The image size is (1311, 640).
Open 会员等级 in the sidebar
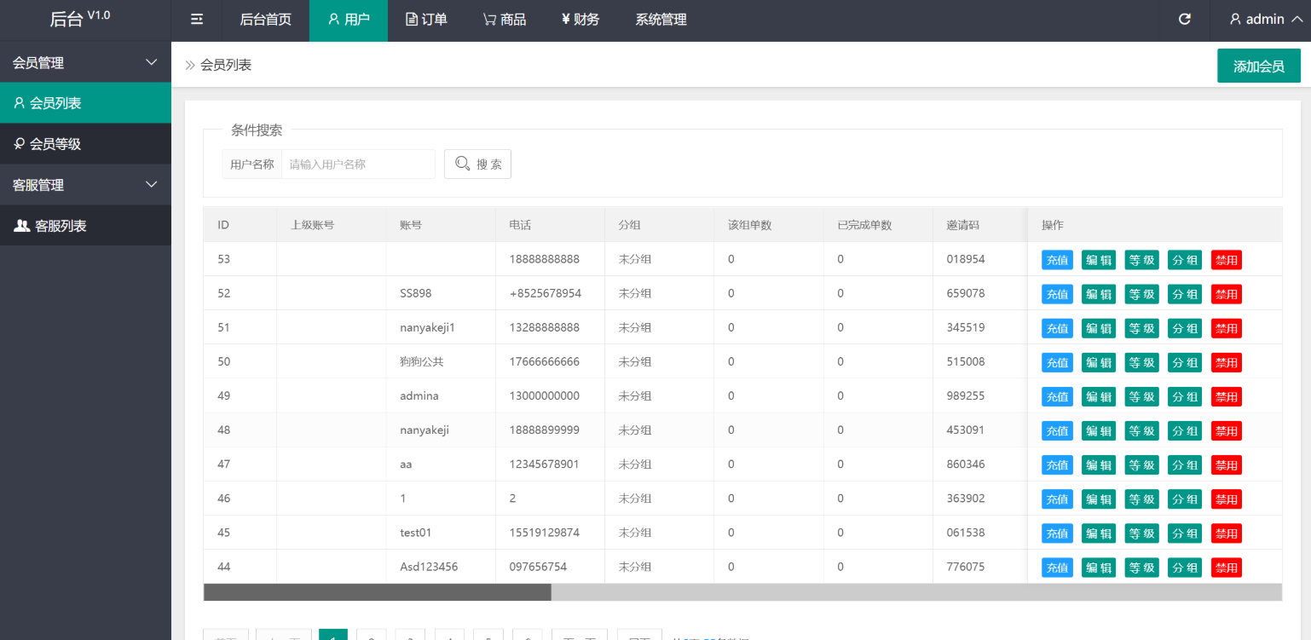pos(85,144)
